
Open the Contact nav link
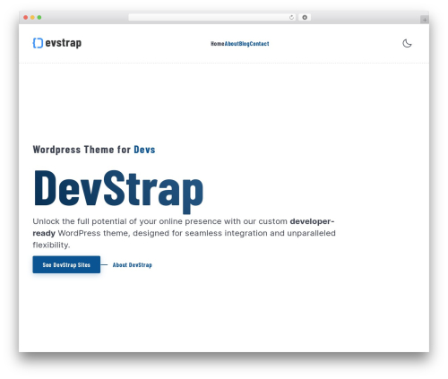pos(259,44)
